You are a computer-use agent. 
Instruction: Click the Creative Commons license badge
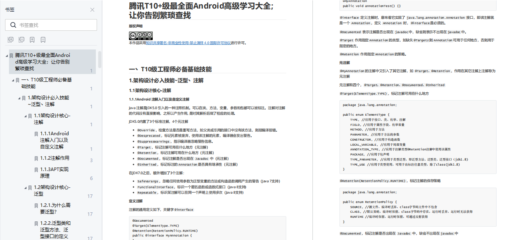(x=141, y=36)
